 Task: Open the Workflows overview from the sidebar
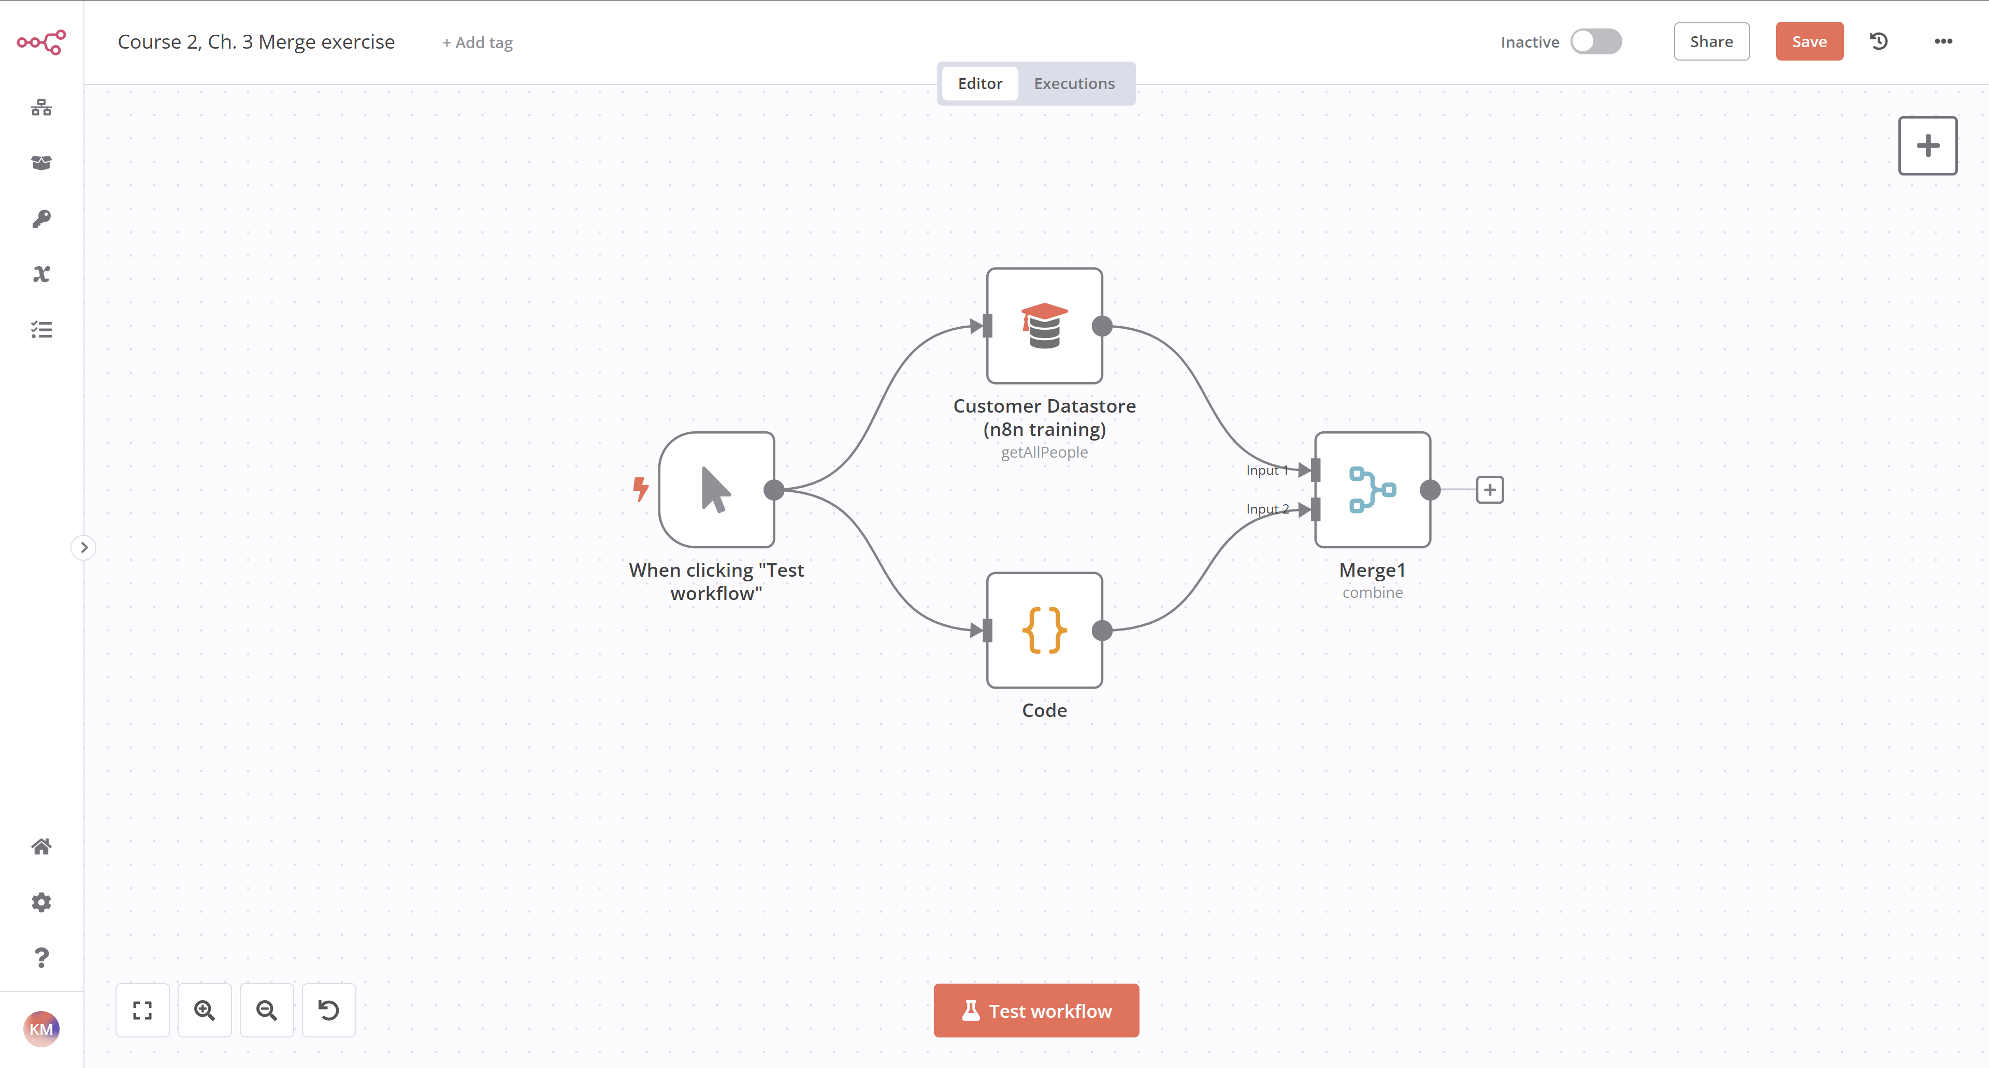coord(41,107)
